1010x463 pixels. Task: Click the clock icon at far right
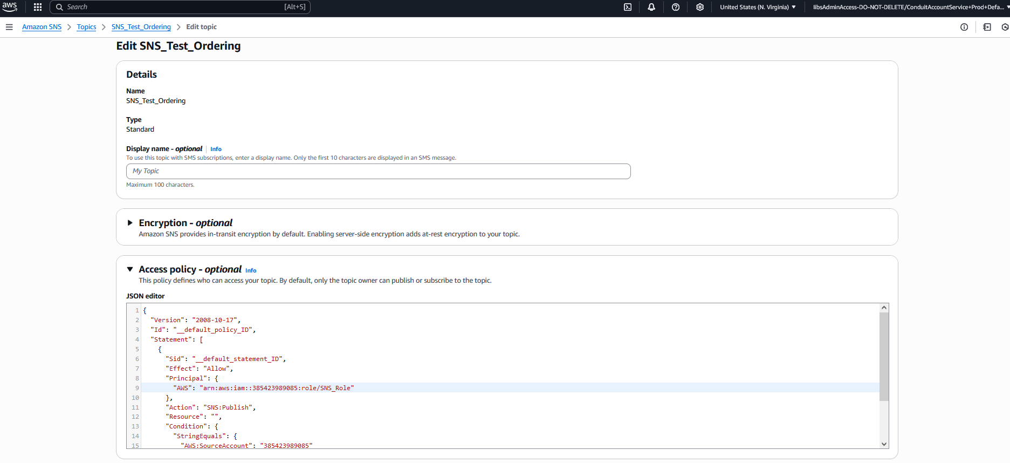pos(1005,27)
